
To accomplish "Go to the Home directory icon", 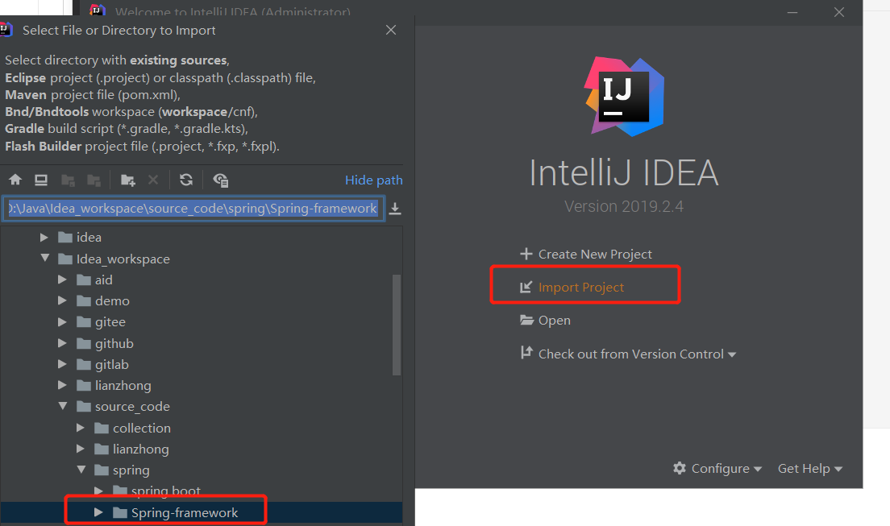I will click(x=15, y=180).
